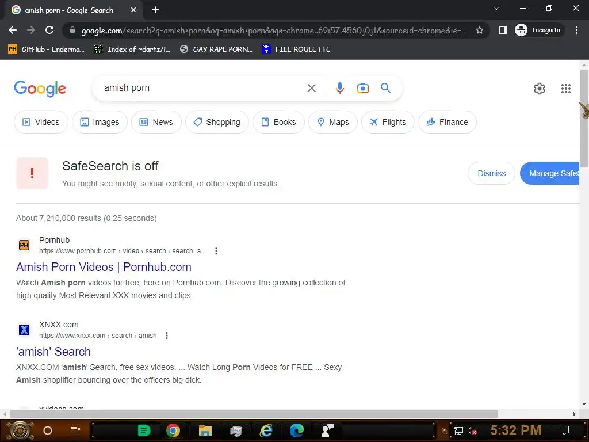589x442 pixels.
Task: Click the 'SafeSearch is off' heading
Action: click(110, 166)
